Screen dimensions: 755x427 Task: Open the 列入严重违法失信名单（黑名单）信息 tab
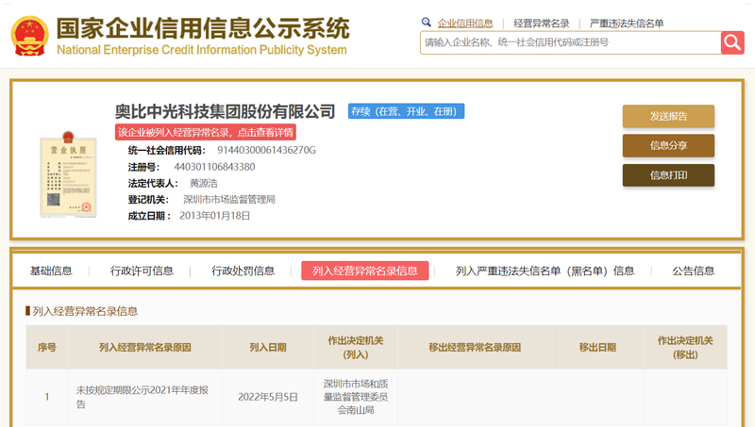point(545,271)
